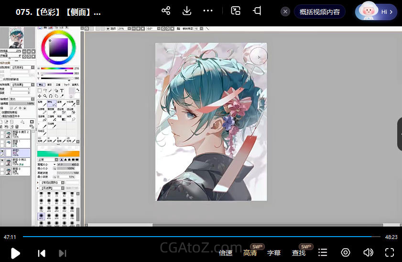This screenshot has height=262, width=402.
Task: Enter fullscreen video mode
Action: tap(390, 252)
